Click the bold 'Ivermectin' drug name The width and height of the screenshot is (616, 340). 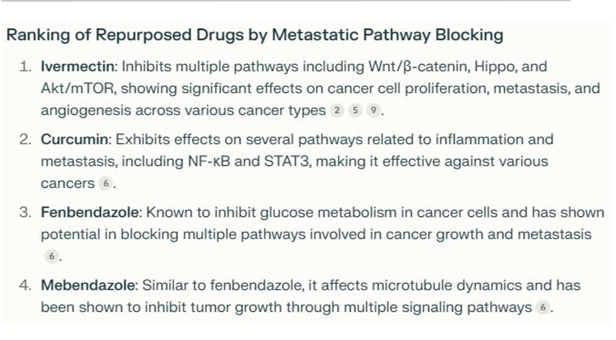[x=77, y=66]
